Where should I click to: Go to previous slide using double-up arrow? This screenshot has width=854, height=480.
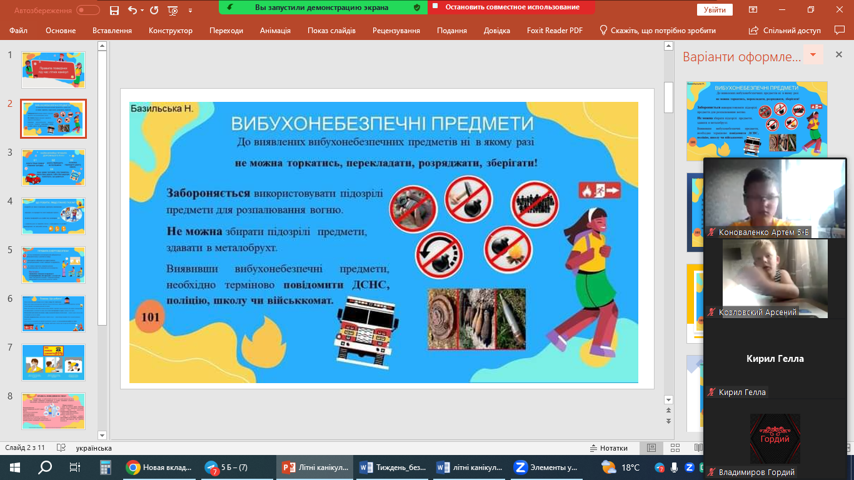[x=668, y=411]
